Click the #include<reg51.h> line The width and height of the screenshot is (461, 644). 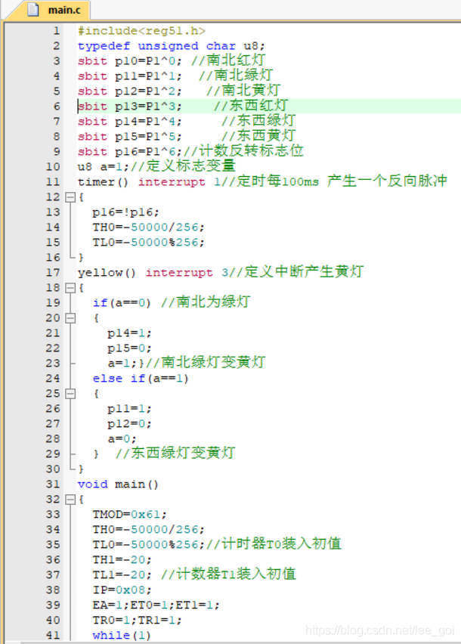141,31
